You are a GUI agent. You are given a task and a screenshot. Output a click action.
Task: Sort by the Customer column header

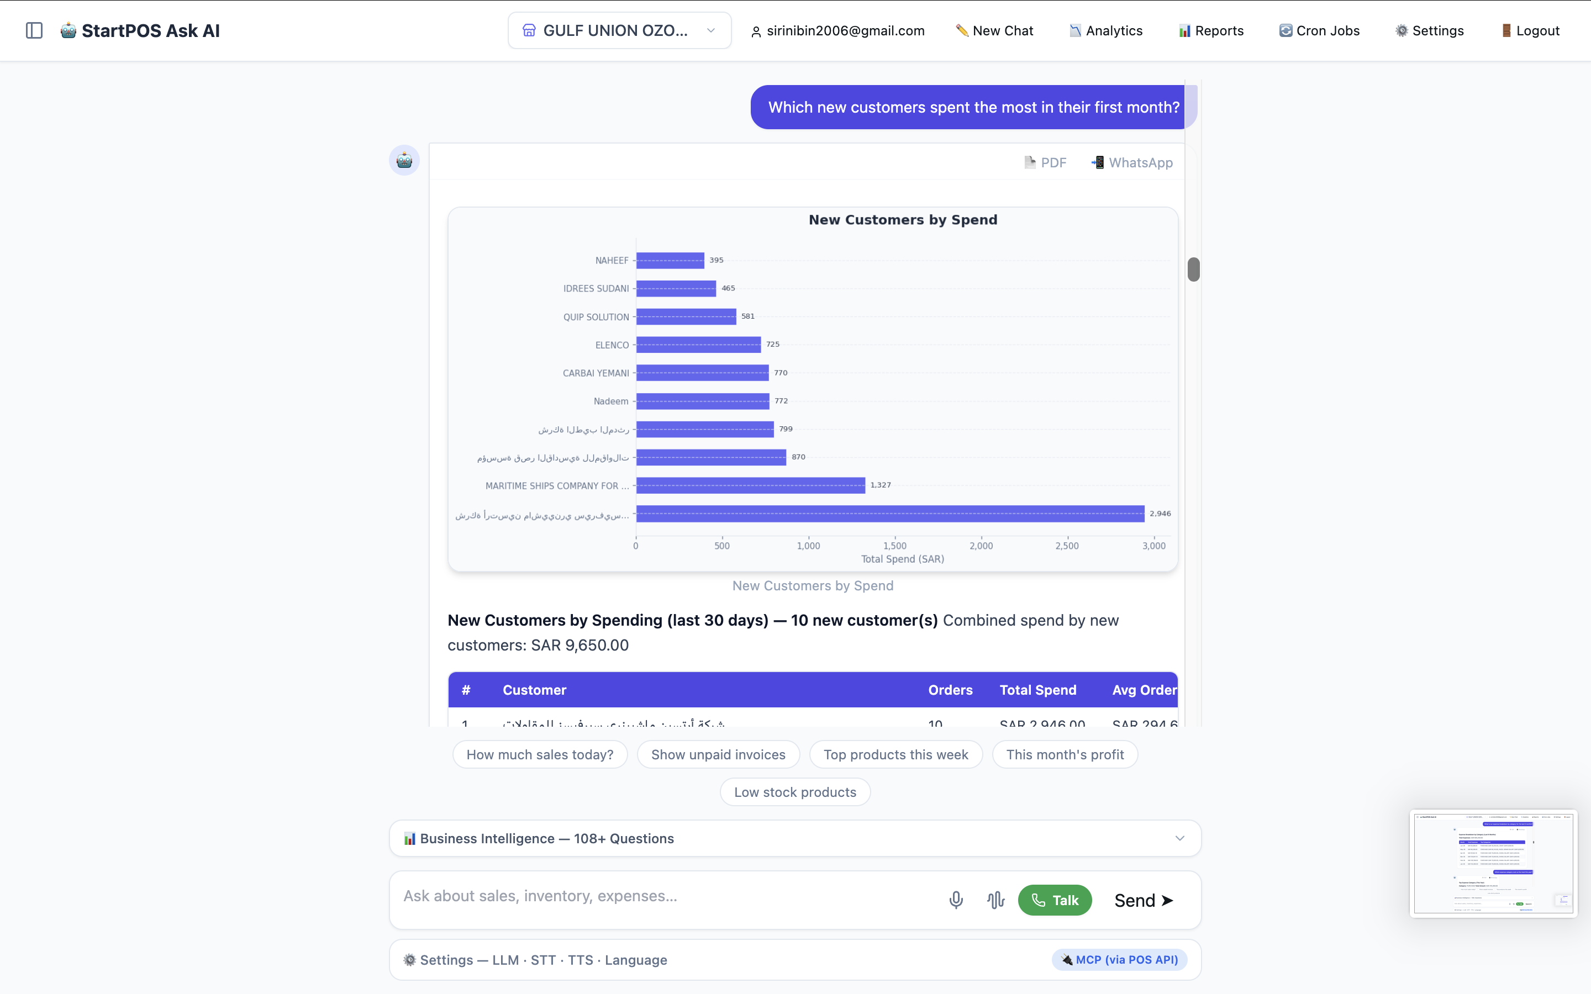coord(534,690)
